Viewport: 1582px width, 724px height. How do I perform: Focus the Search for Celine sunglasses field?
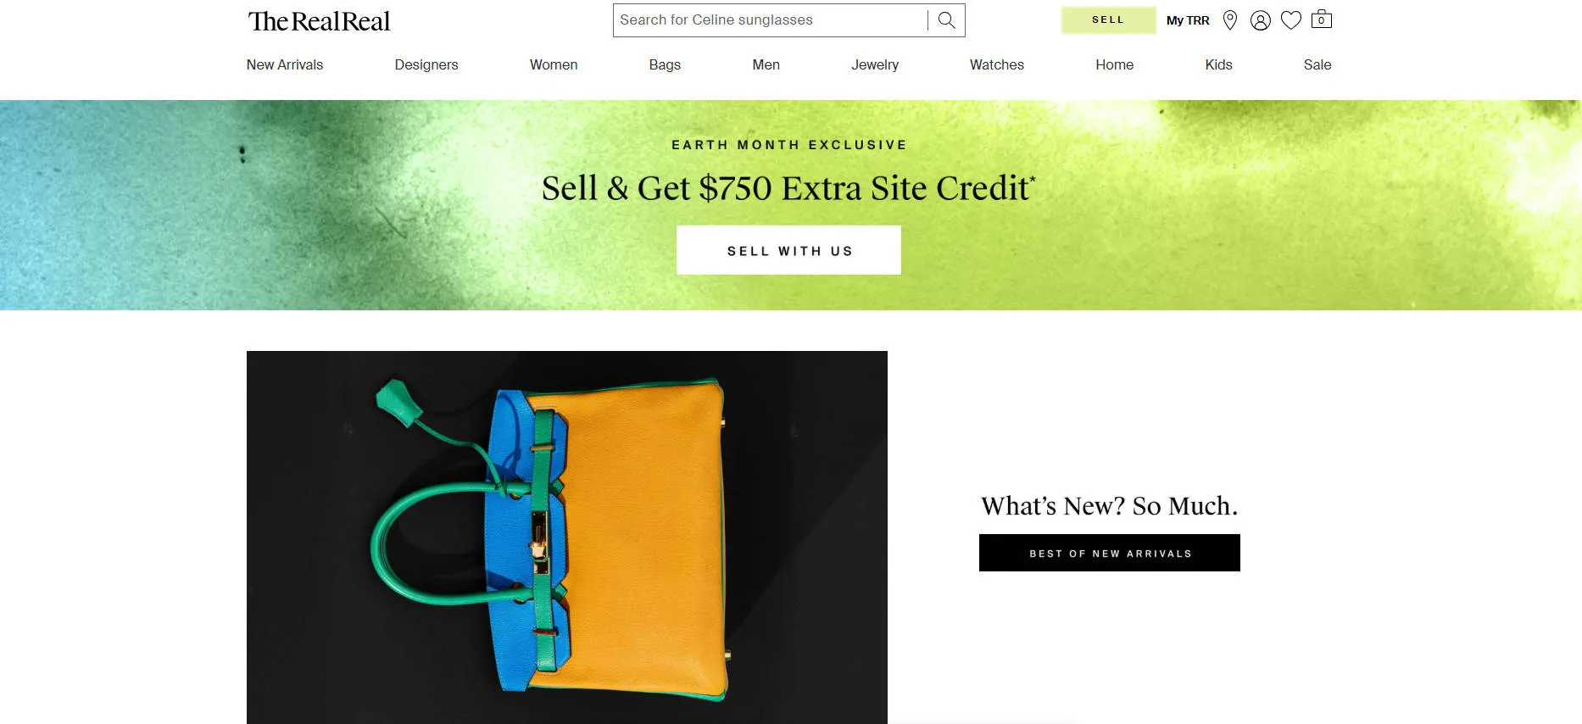coord(770,20)
